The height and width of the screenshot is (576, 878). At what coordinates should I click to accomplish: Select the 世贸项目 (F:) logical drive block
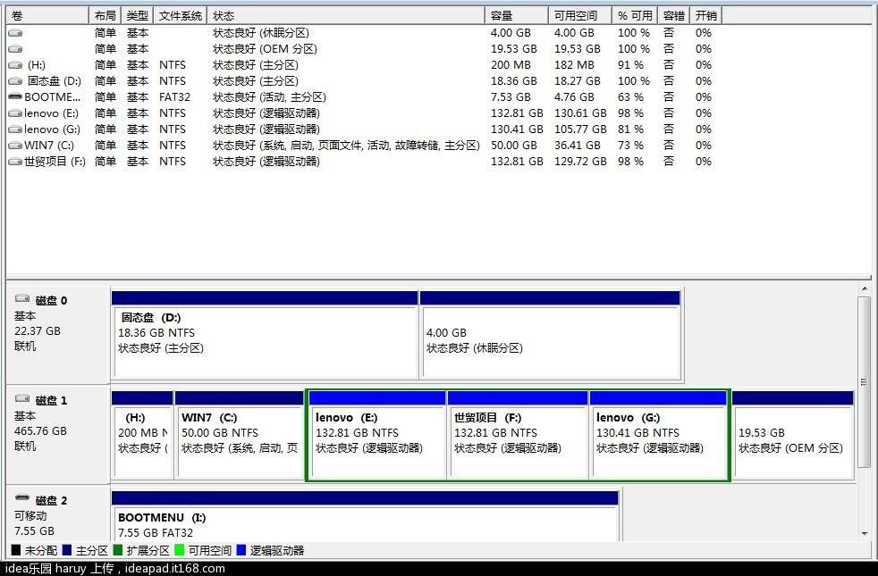(518, 435)
